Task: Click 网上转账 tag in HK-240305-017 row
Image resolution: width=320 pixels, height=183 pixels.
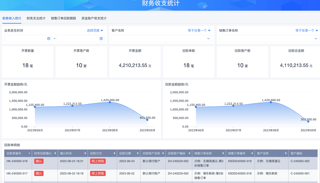Action: click(98, 173)
